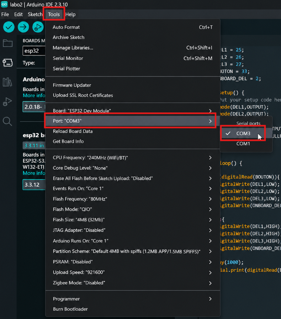The height and width of the screenshot is (319, 281).
Task: Open Firmware Updater menu entry
Action: coord(133,85)
